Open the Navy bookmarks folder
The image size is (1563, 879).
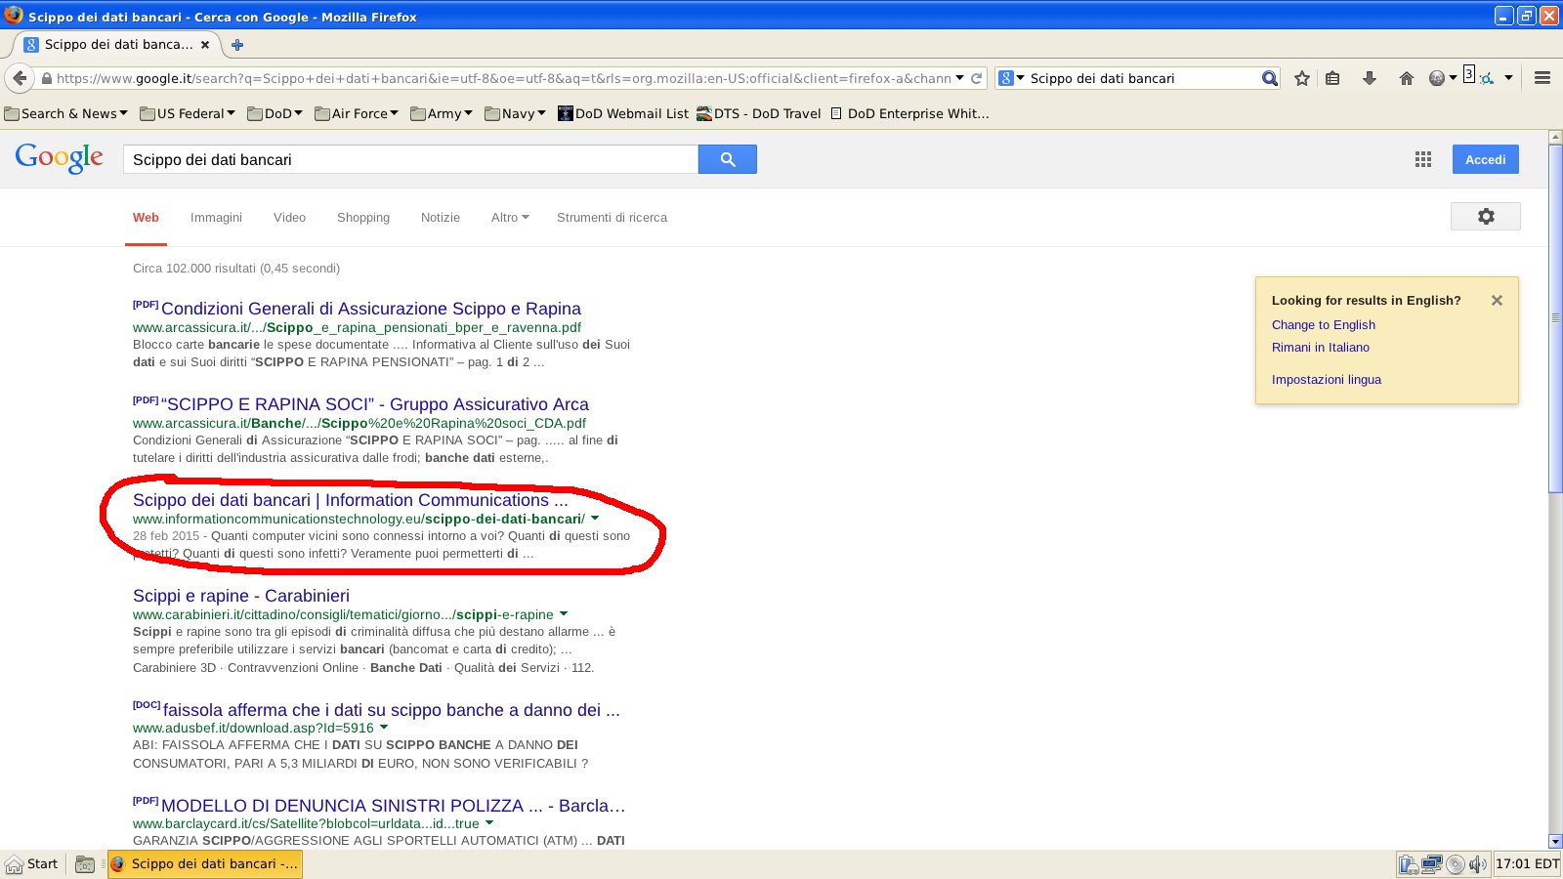click(x=515, y=113)
